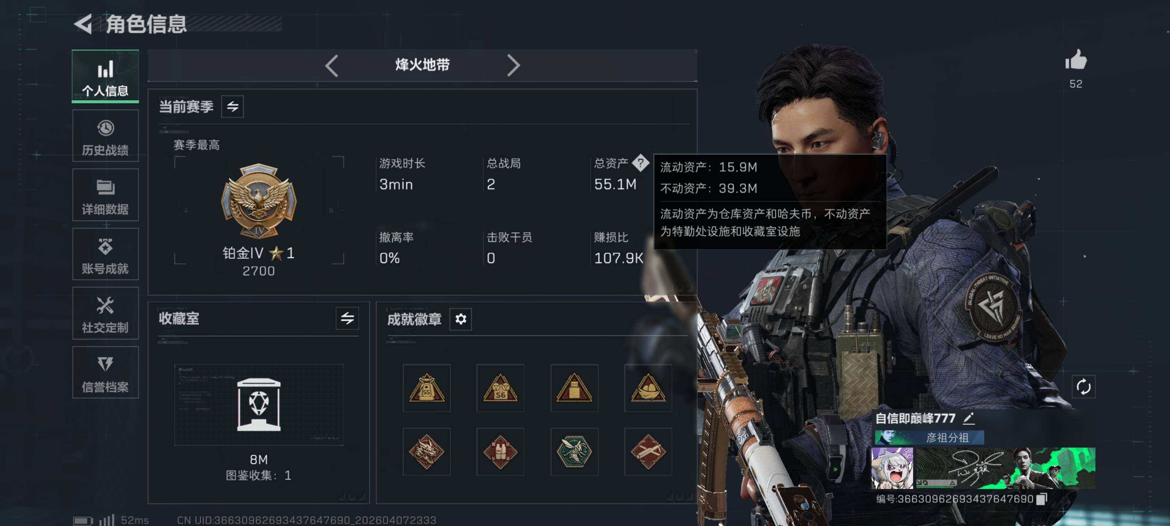Toggle 当前赛季 season switch icon
The width and height of the screenshot is (1170, 526).
tap(233, 106)
